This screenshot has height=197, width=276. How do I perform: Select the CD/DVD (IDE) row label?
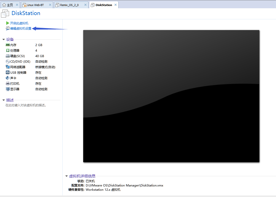20,61
